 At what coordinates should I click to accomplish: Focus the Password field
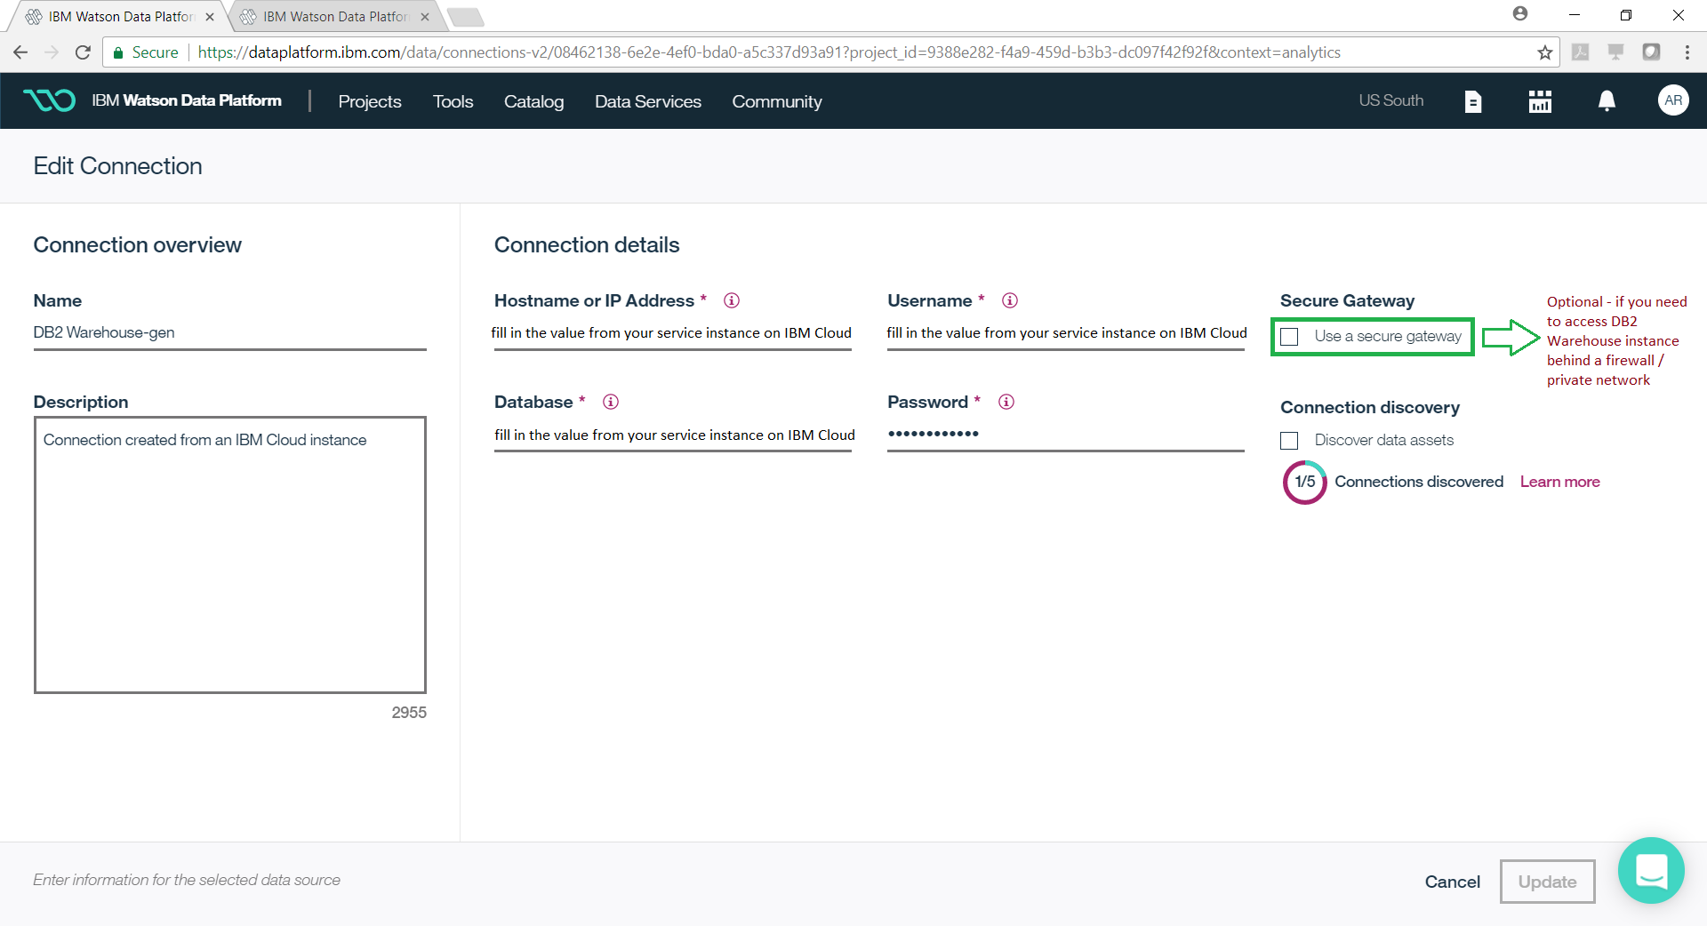(x=1065, y=435)
